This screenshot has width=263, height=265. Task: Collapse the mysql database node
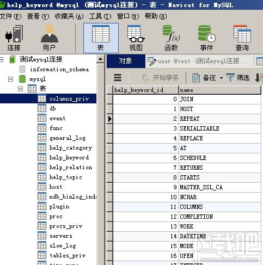click(x=11, y=79)
